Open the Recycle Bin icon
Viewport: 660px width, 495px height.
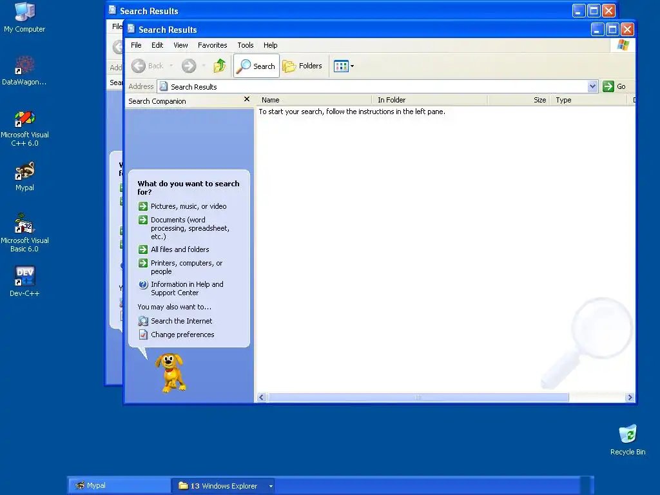[628, 440]
